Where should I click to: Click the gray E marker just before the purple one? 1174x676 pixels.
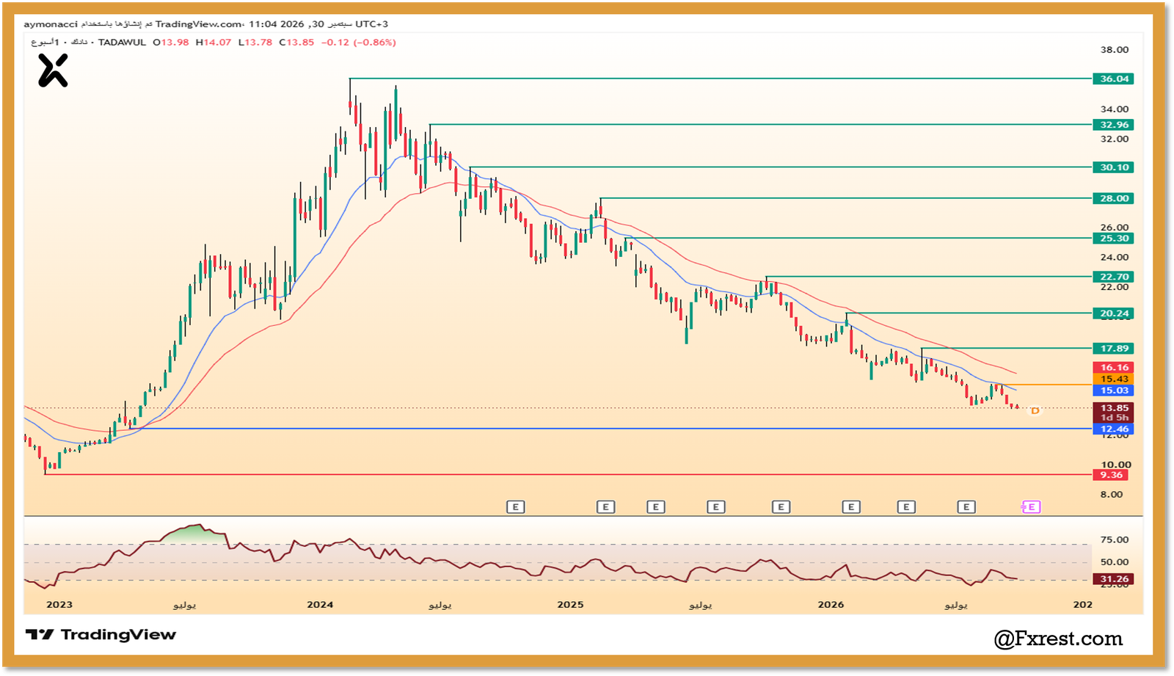966,507
